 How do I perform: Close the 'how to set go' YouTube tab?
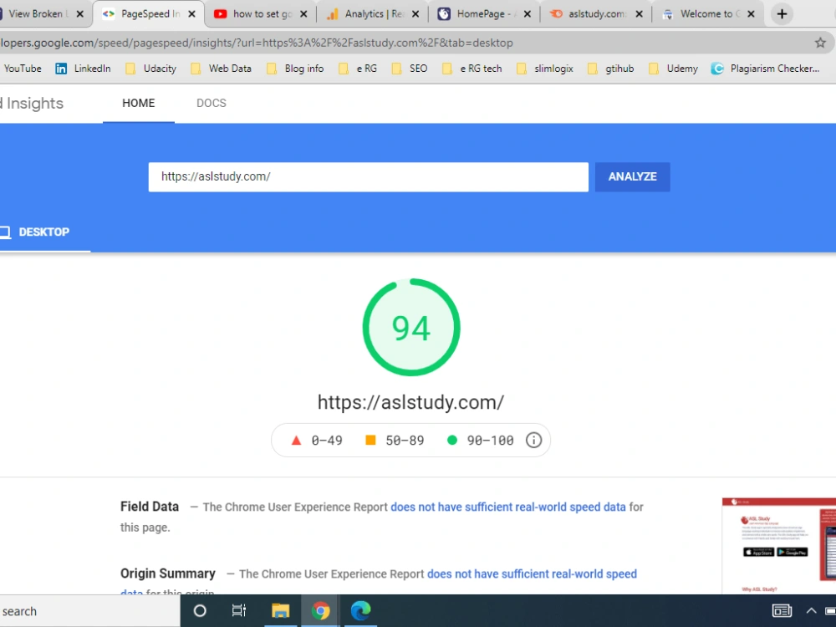pos(303,14)
